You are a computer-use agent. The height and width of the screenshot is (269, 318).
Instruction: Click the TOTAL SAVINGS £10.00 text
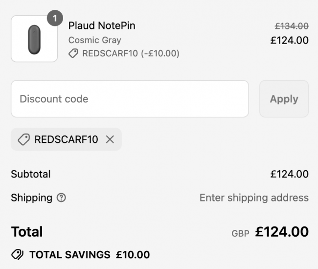(90, 255)
